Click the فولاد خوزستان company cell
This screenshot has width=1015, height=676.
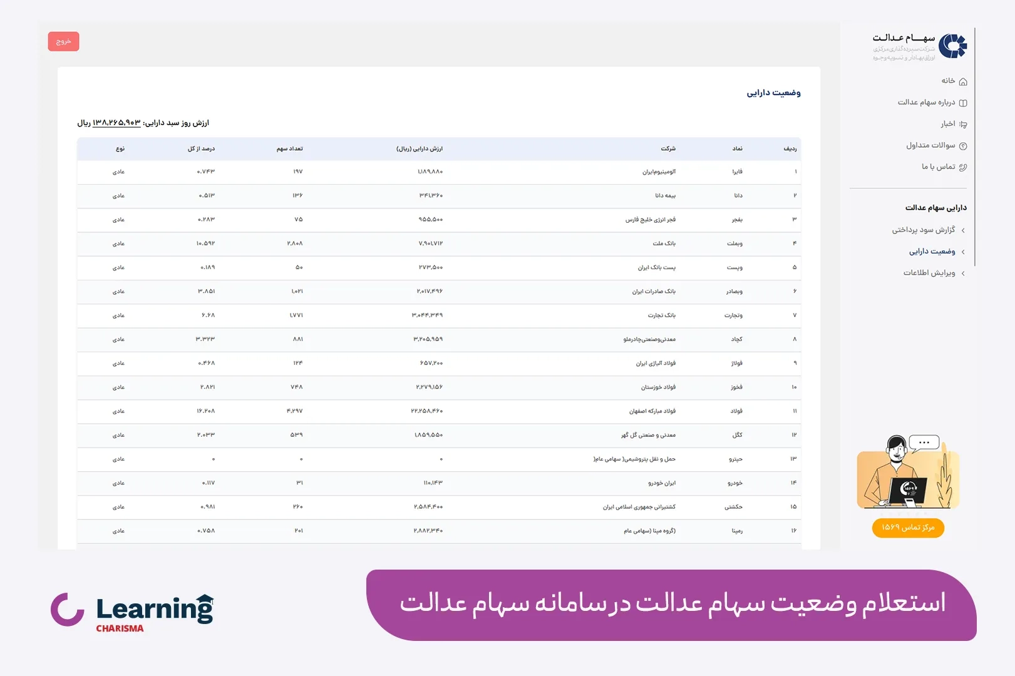tap(658, 387)
